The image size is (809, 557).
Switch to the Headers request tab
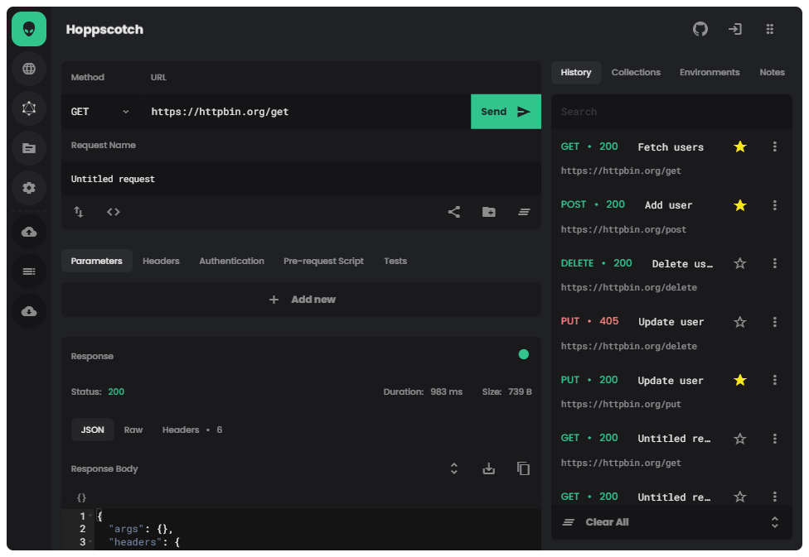tap(161, 261)
